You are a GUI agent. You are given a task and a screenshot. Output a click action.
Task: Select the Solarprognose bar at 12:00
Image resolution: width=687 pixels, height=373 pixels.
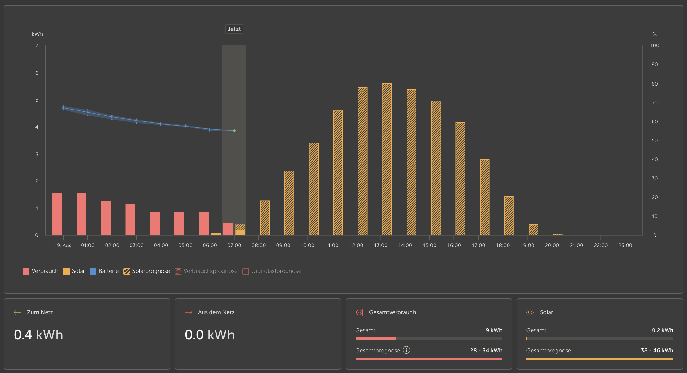(x=363, y=161)
